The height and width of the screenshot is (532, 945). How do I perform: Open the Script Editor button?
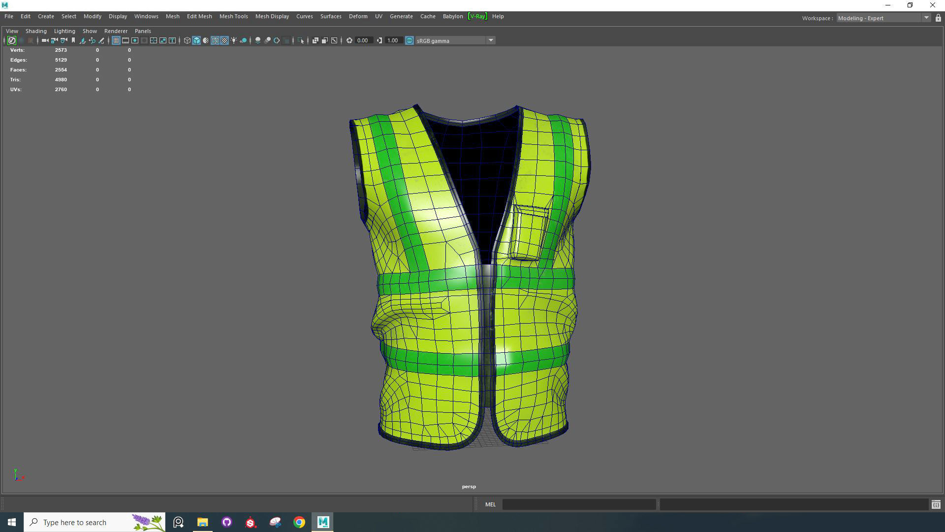coord(936,504)
